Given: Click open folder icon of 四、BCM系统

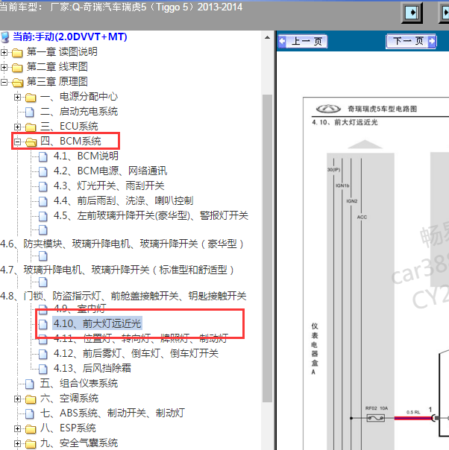Looking at the screenshot, I should (31, 142).
